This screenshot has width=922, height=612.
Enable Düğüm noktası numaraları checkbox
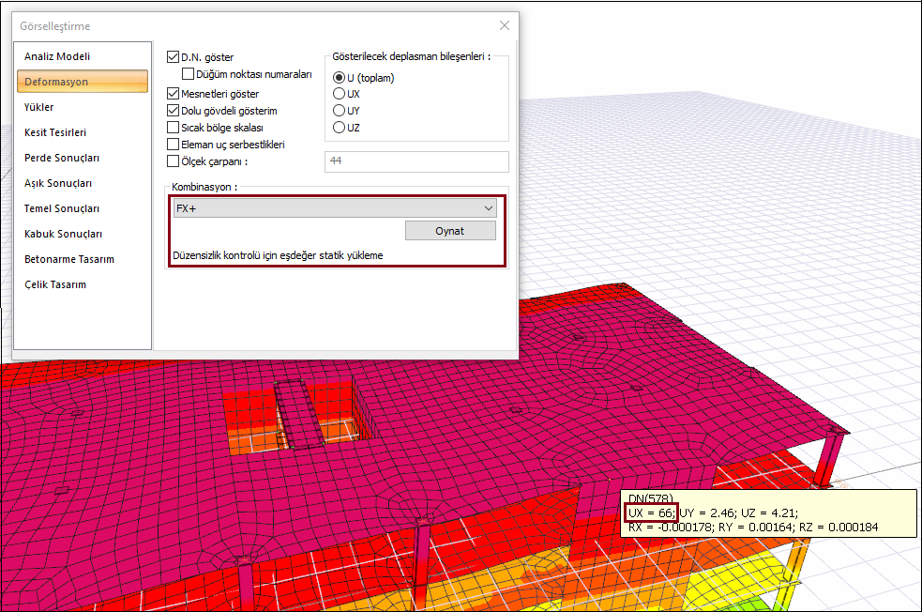click(189, 73)
